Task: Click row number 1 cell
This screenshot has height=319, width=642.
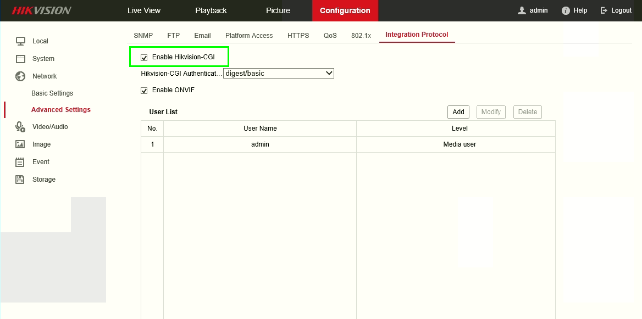Action: click(152, 144)
